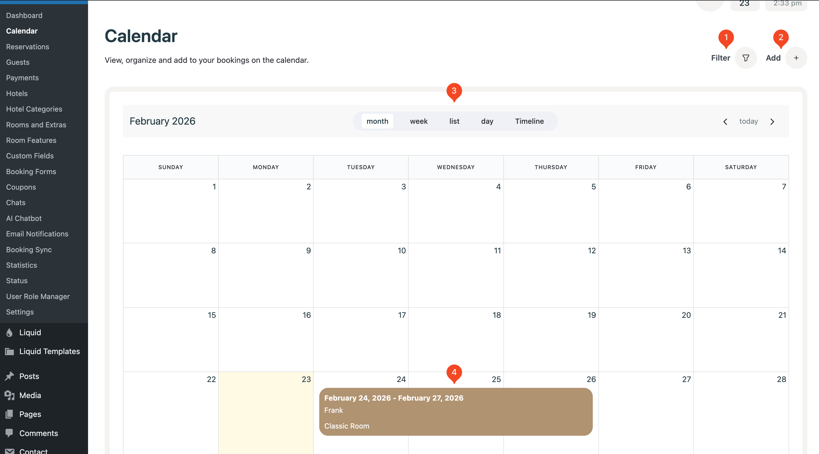Open Reservations in sidebar menu
The width and height of the screenshot is (819, 454).
pyautogui.click(x=28, y=47)
